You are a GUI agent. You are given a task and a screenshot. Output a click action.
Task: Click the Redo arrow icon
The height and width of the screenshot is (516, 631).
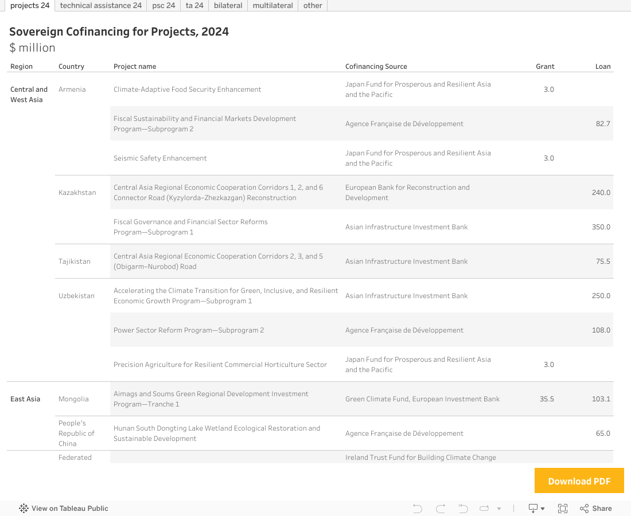(441, 509)
